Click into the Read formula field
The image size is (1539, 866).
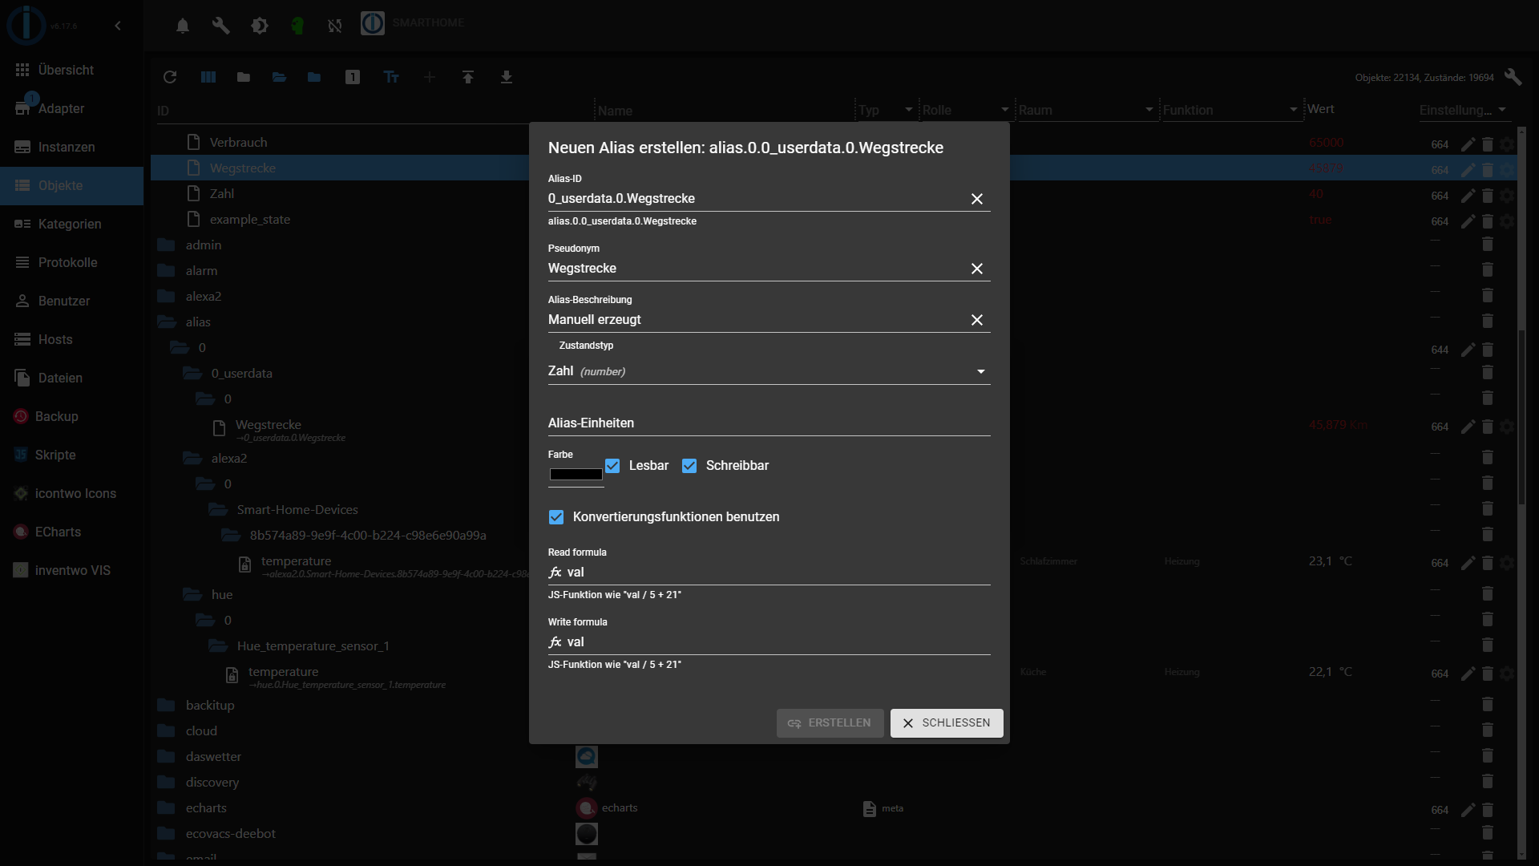tap(769, 573)
